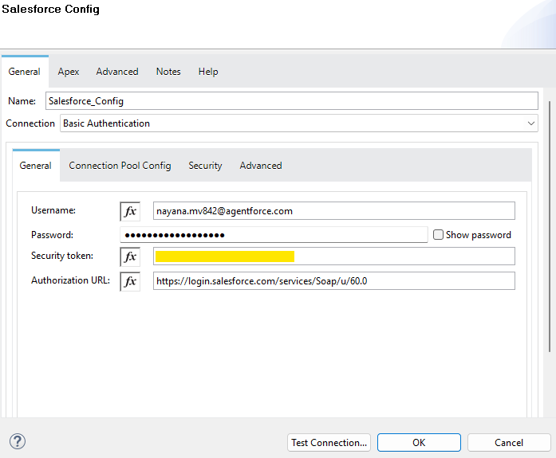Click the vertical scrollbar on the right
The image size is (556, 458).
[x=550, y=226]
